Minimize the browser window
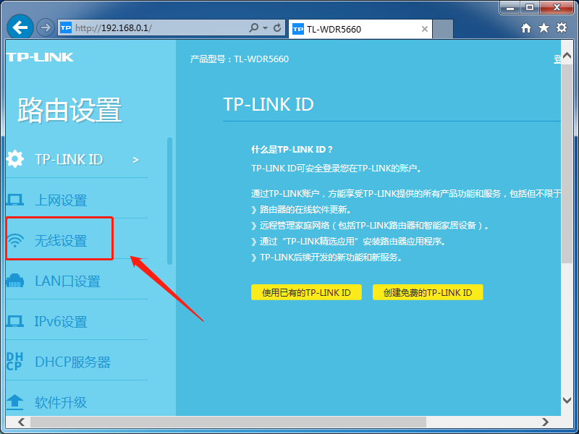 pyautogui.click(x=511, y=7)
